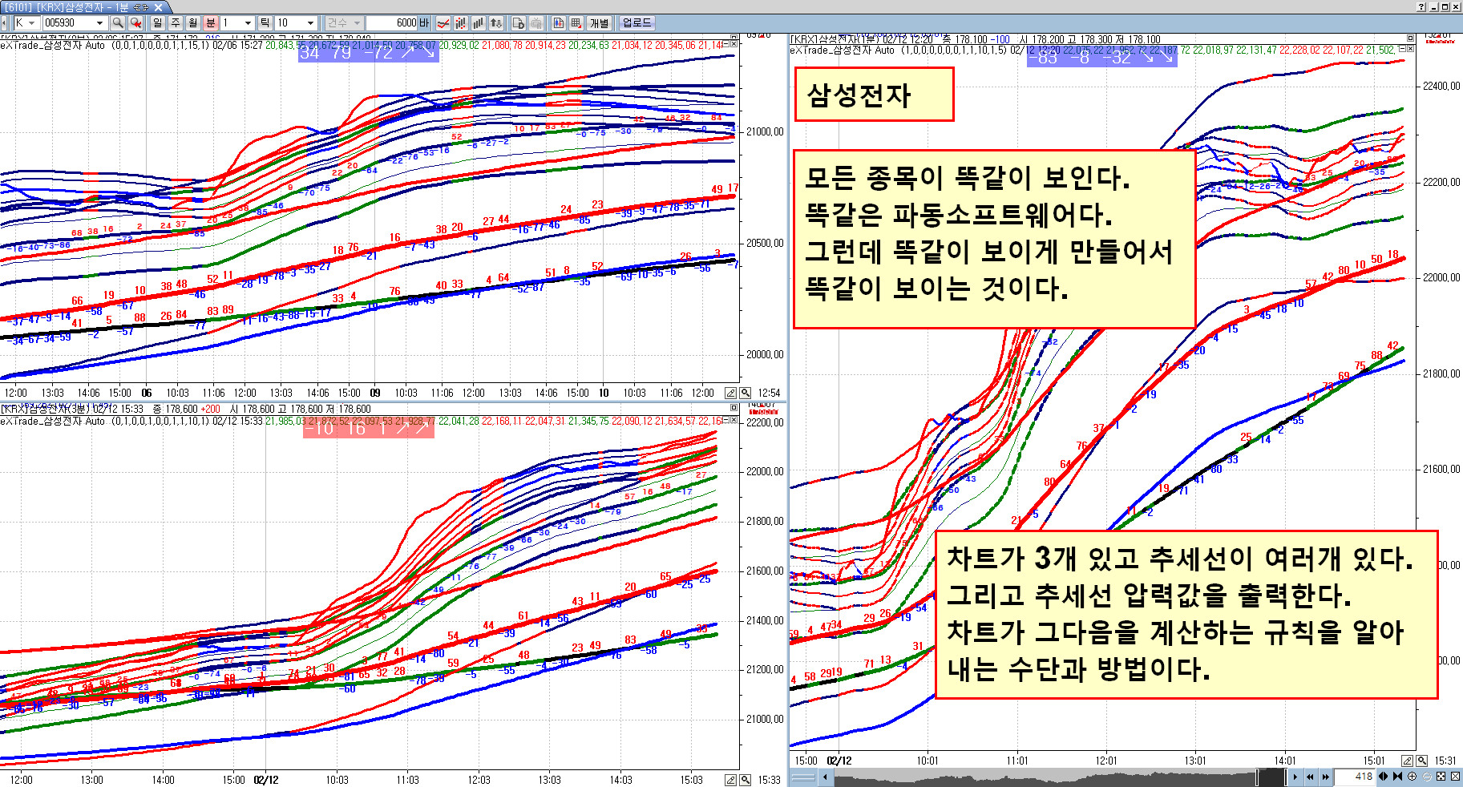Click the chart timeline scrollbar thumb

1270,777
